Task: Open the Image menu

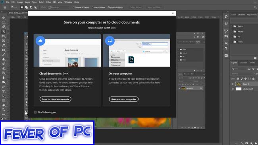Action: (x=20, y=2)
